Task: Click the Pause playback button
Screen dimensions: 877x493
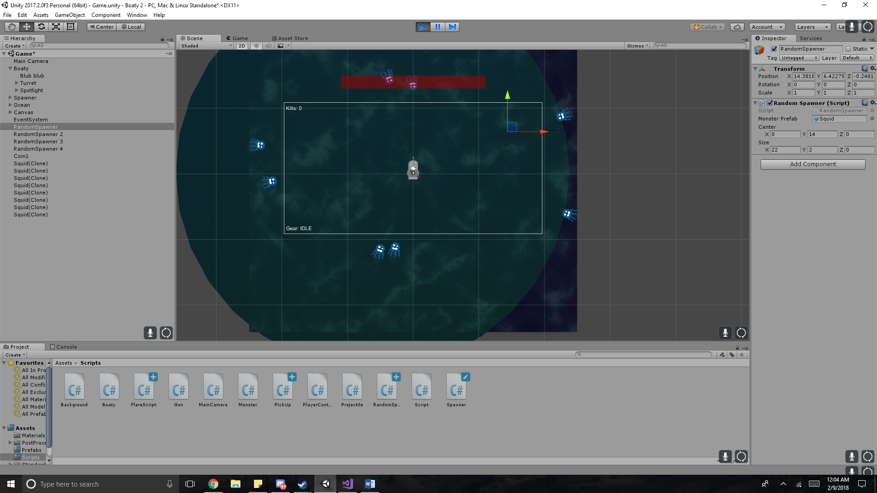Action: tap(437, 27)
